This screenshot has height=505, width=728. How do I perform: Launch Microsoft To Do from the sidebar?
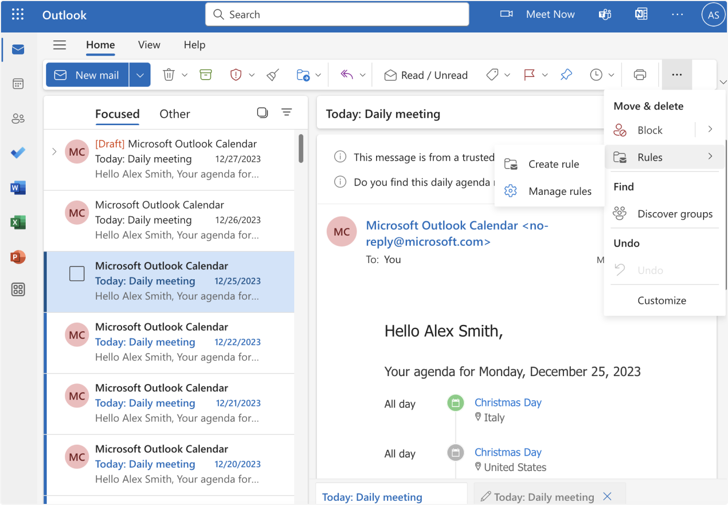coord(18,152)
